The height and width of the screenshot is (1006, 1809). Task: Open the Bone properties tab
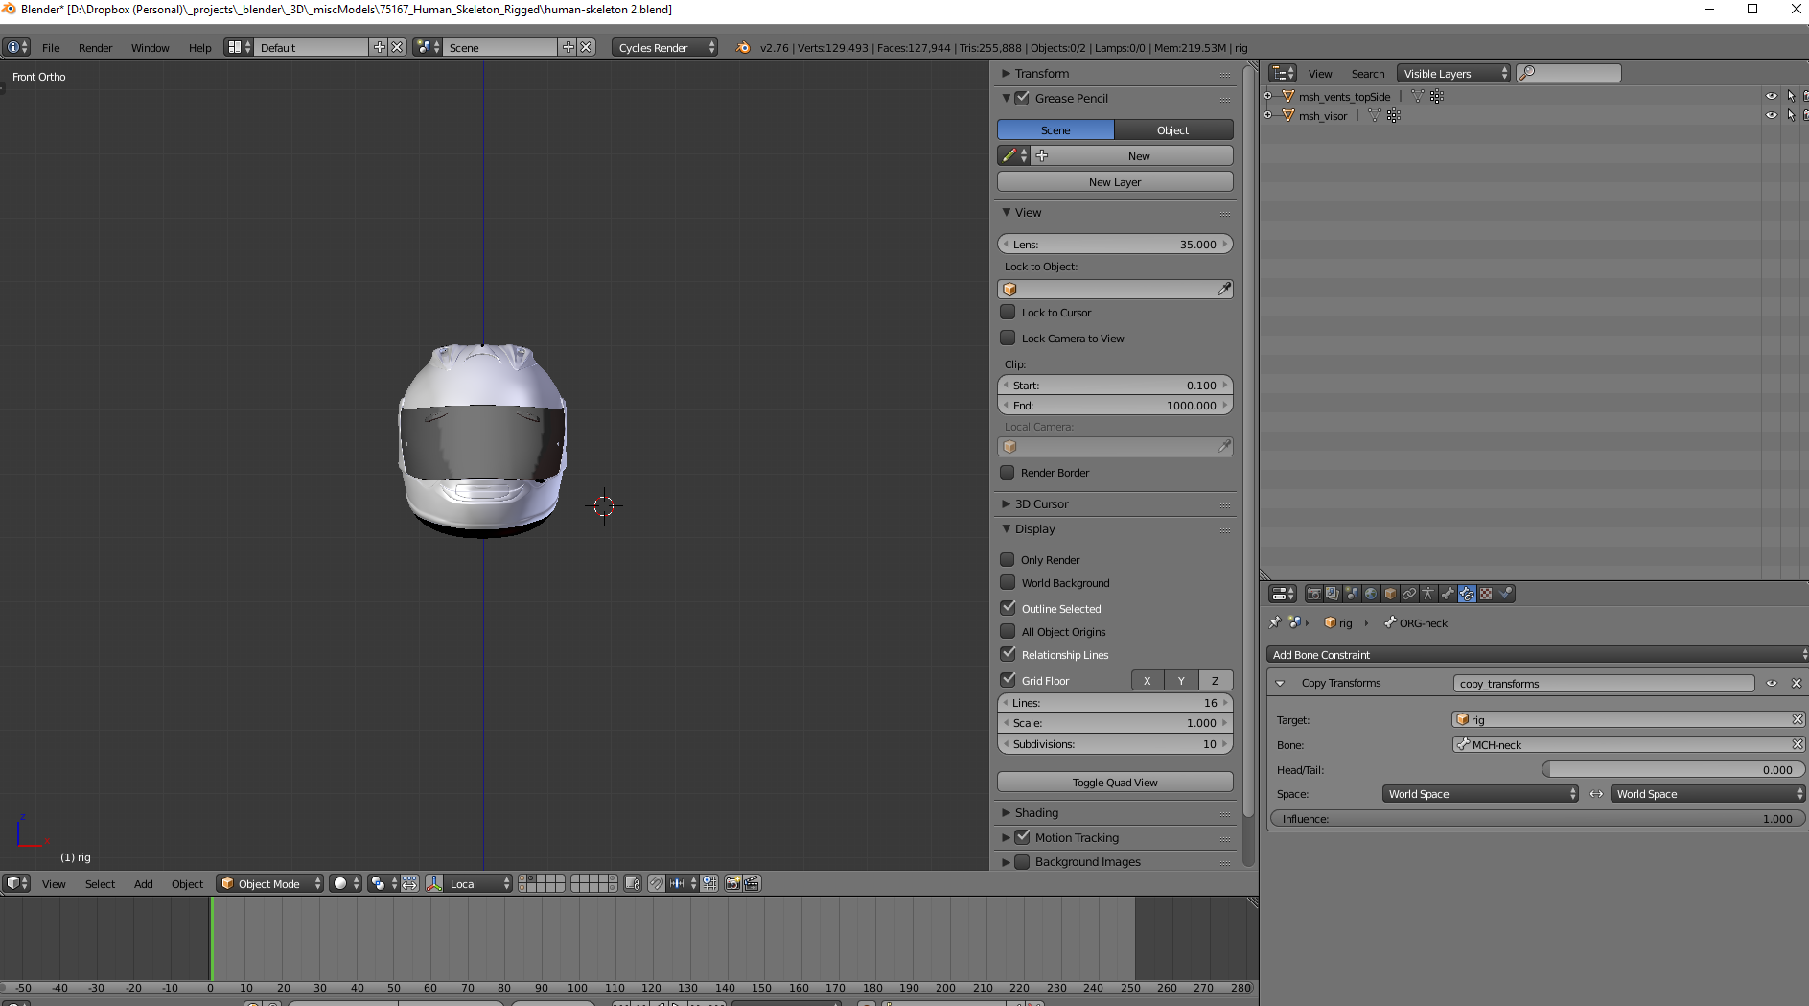click(x=1448, y=594)
